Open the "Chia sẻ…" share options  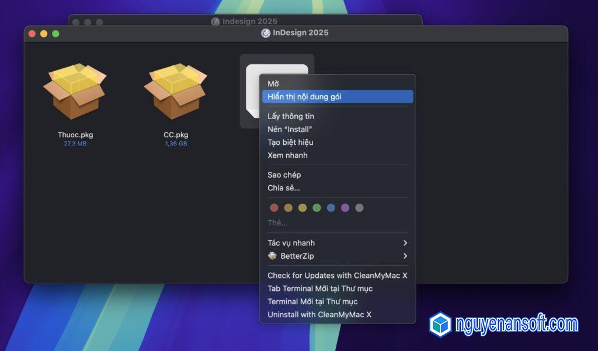(x=284, y=188)
